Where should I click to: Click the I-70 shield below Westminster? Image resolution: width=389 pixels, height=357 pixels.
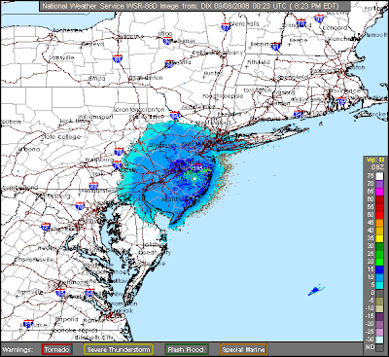click(80, 206)
